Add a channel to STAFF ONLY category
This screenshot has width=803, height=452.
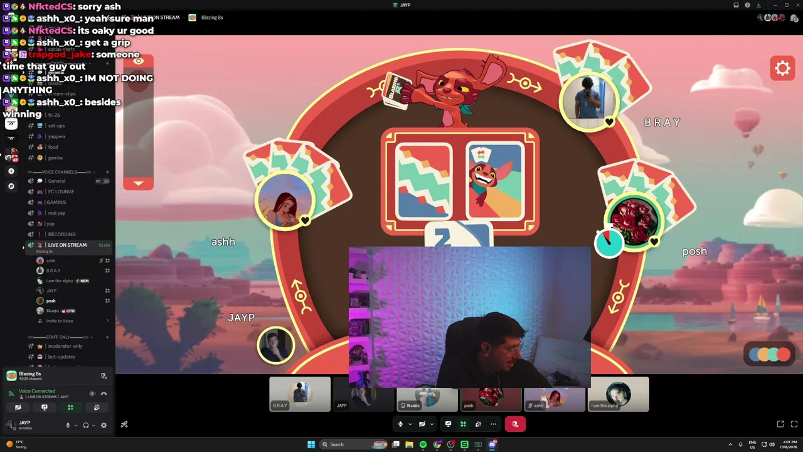click(x=107, y=337)
